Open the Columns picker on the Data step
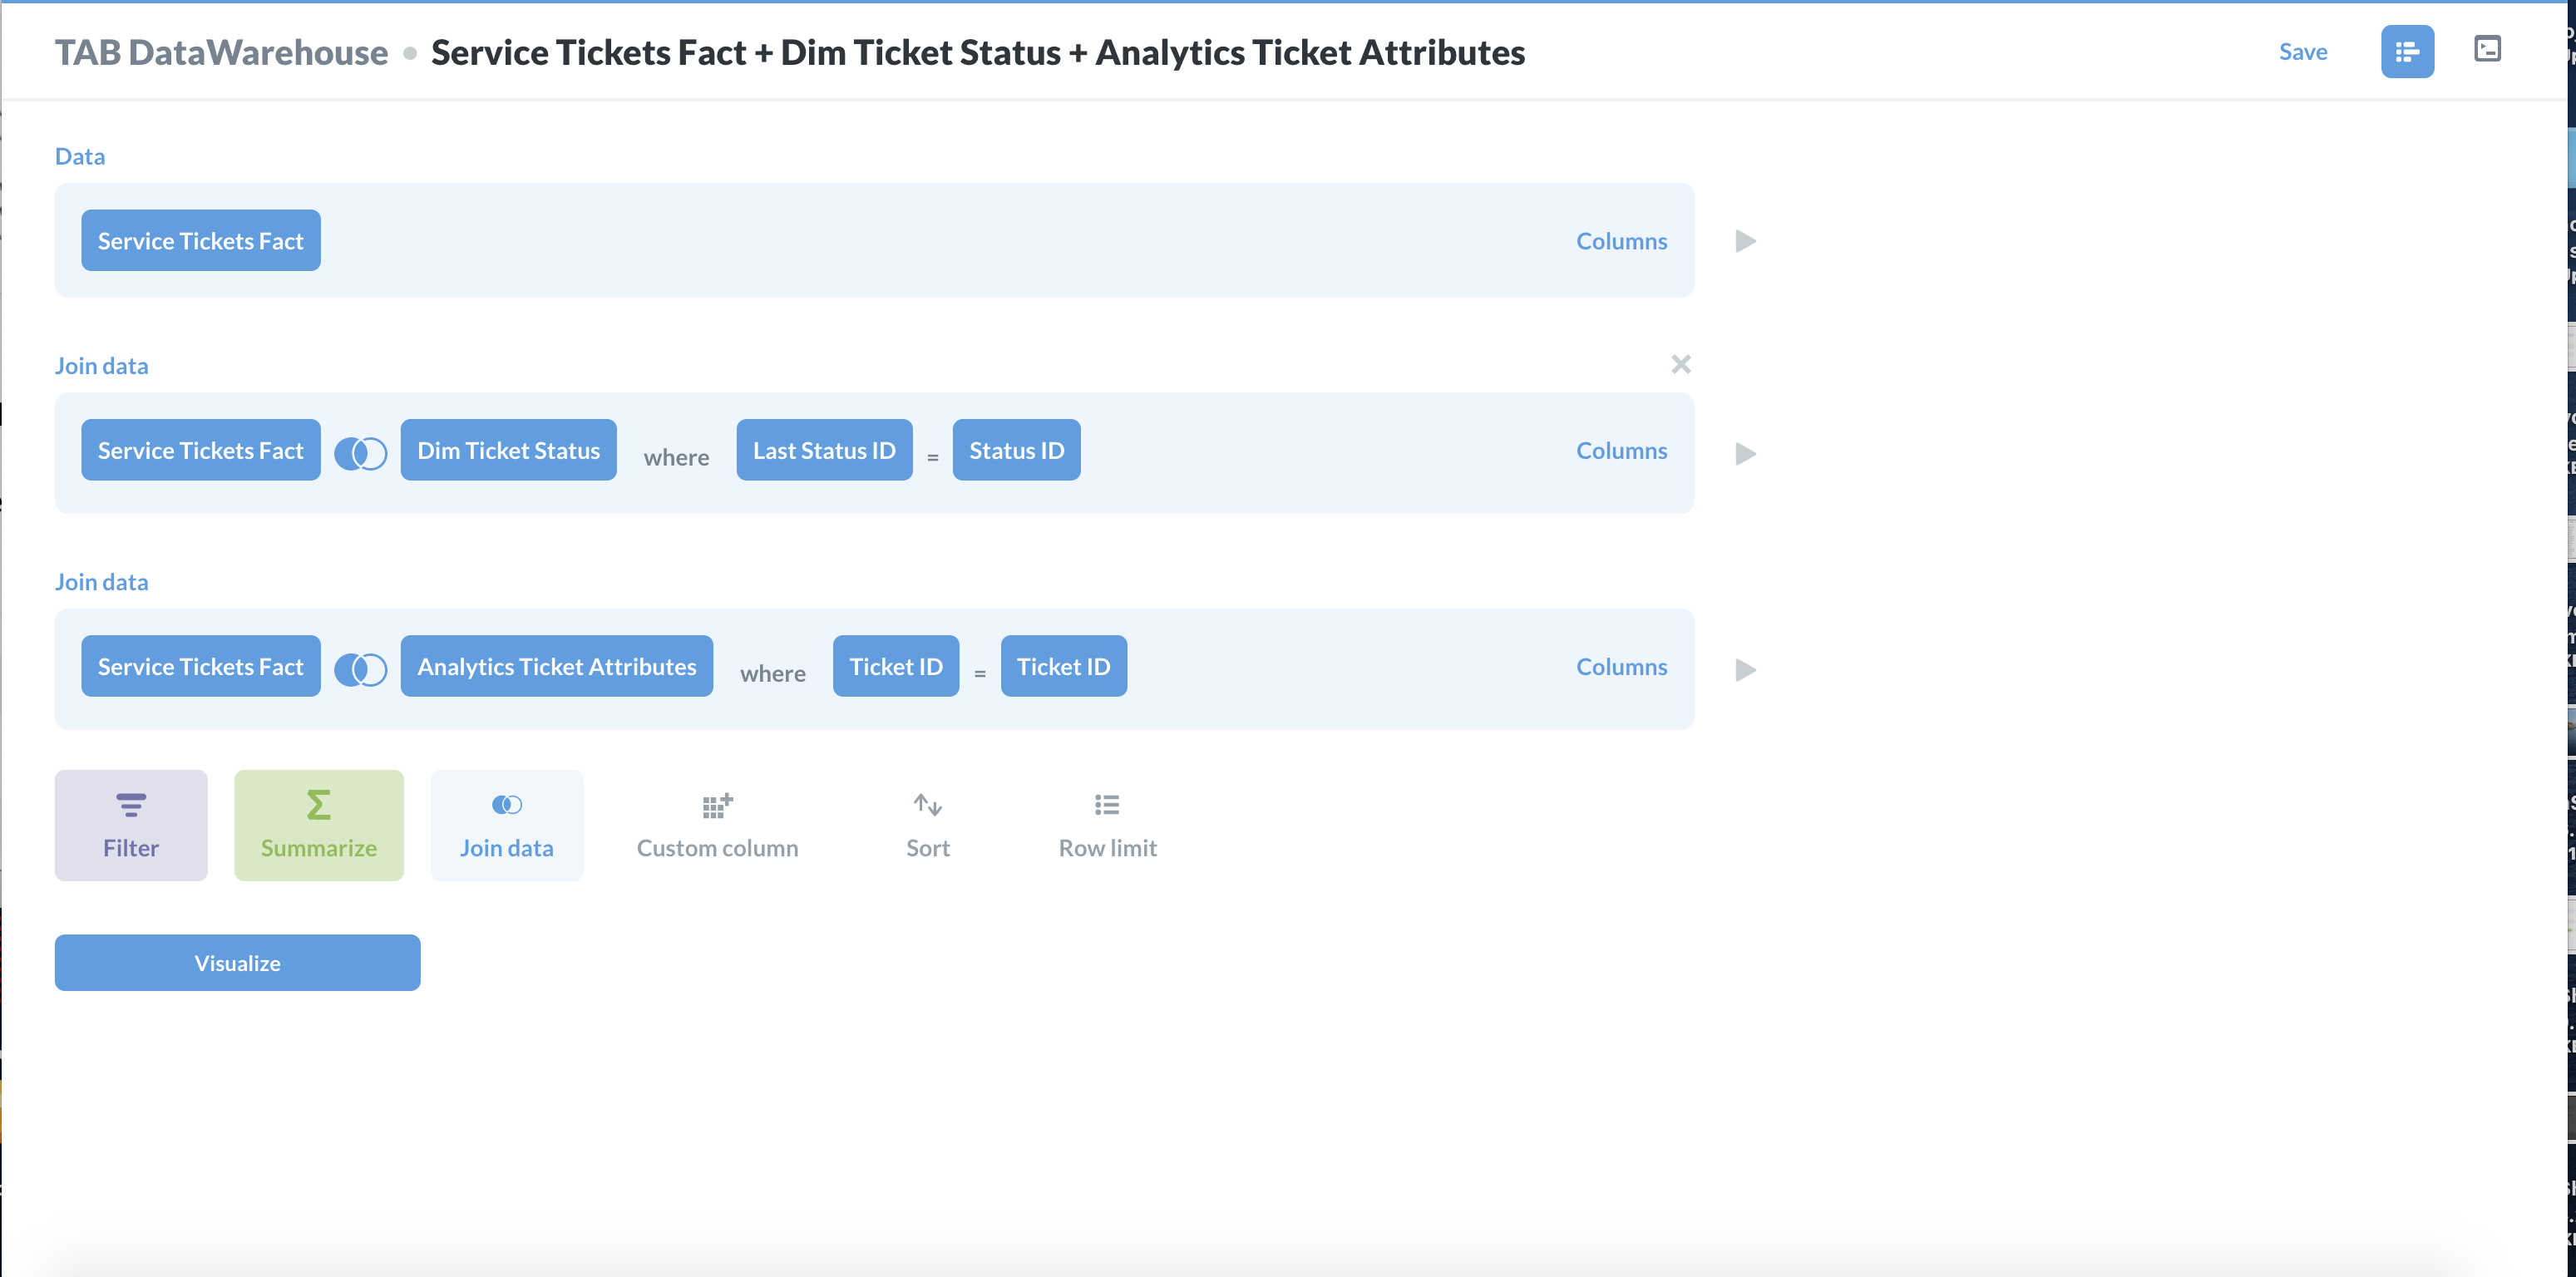The image size is (2576, 1277). (x=1621, y=240)
